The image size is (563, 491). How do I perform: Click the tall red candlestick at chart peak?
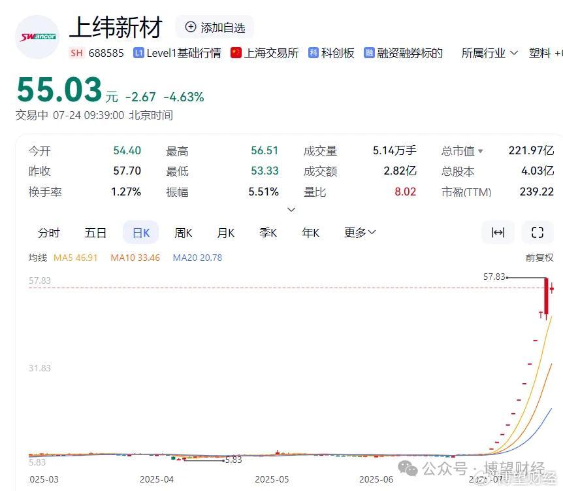[x=546, y=297]
